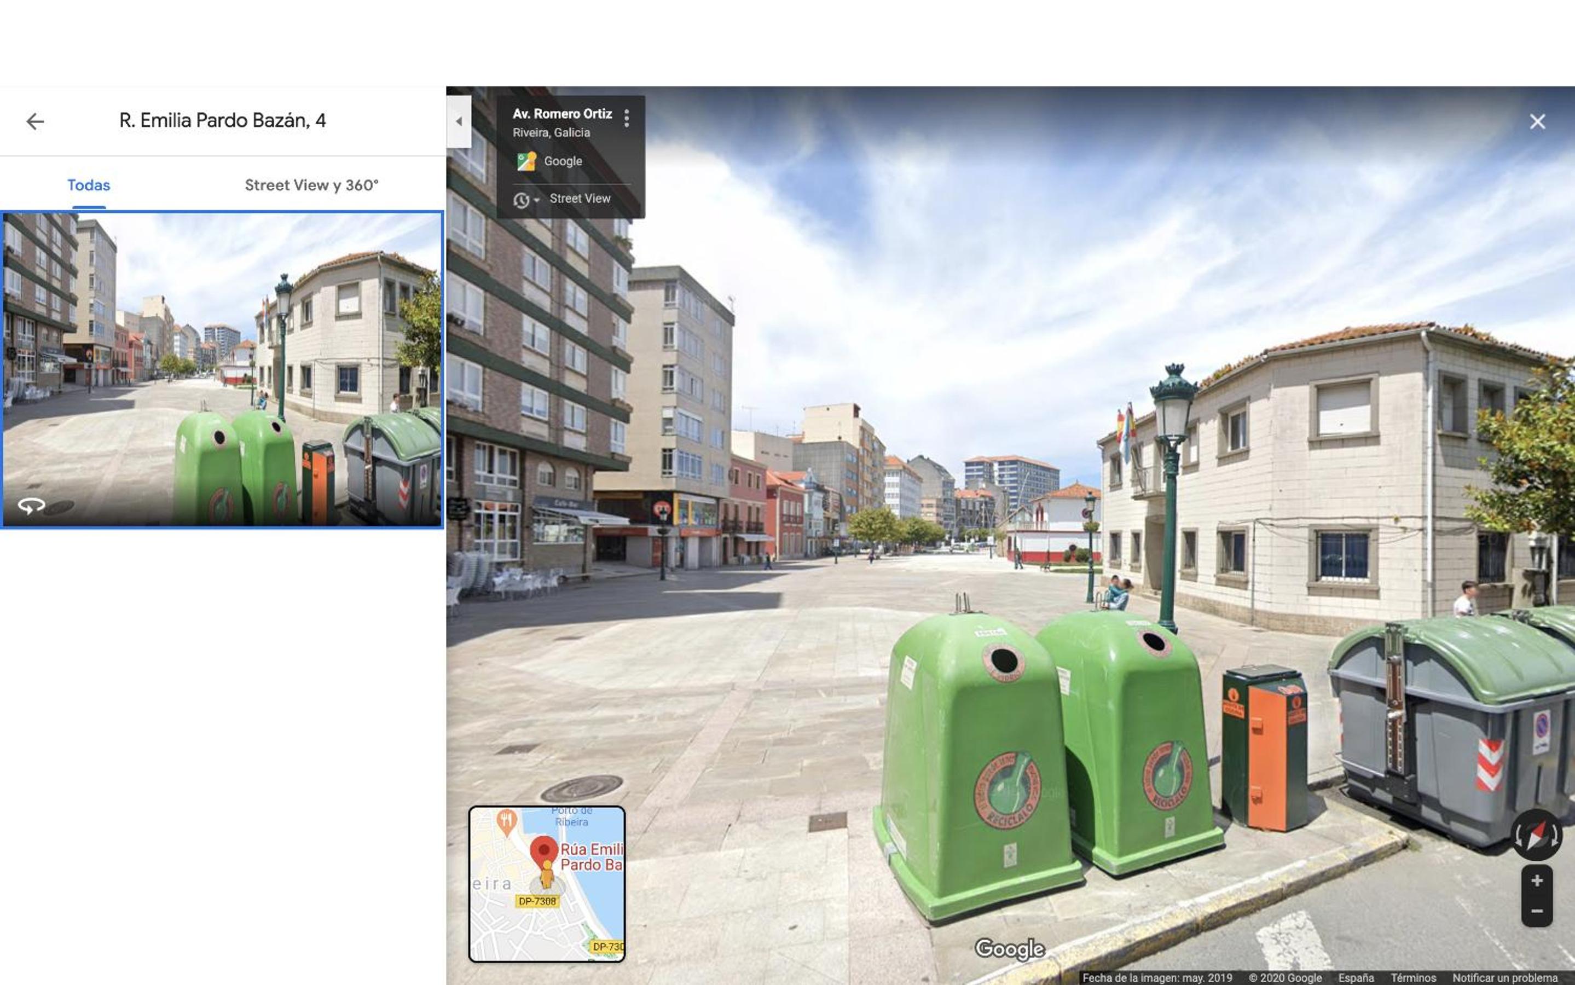Click the Pegman on the minimap

point(547,875)
